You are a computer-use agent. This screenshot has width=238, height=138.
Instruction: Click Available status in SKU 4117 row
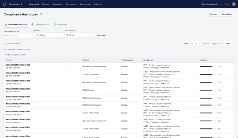(x=125, y=121)
